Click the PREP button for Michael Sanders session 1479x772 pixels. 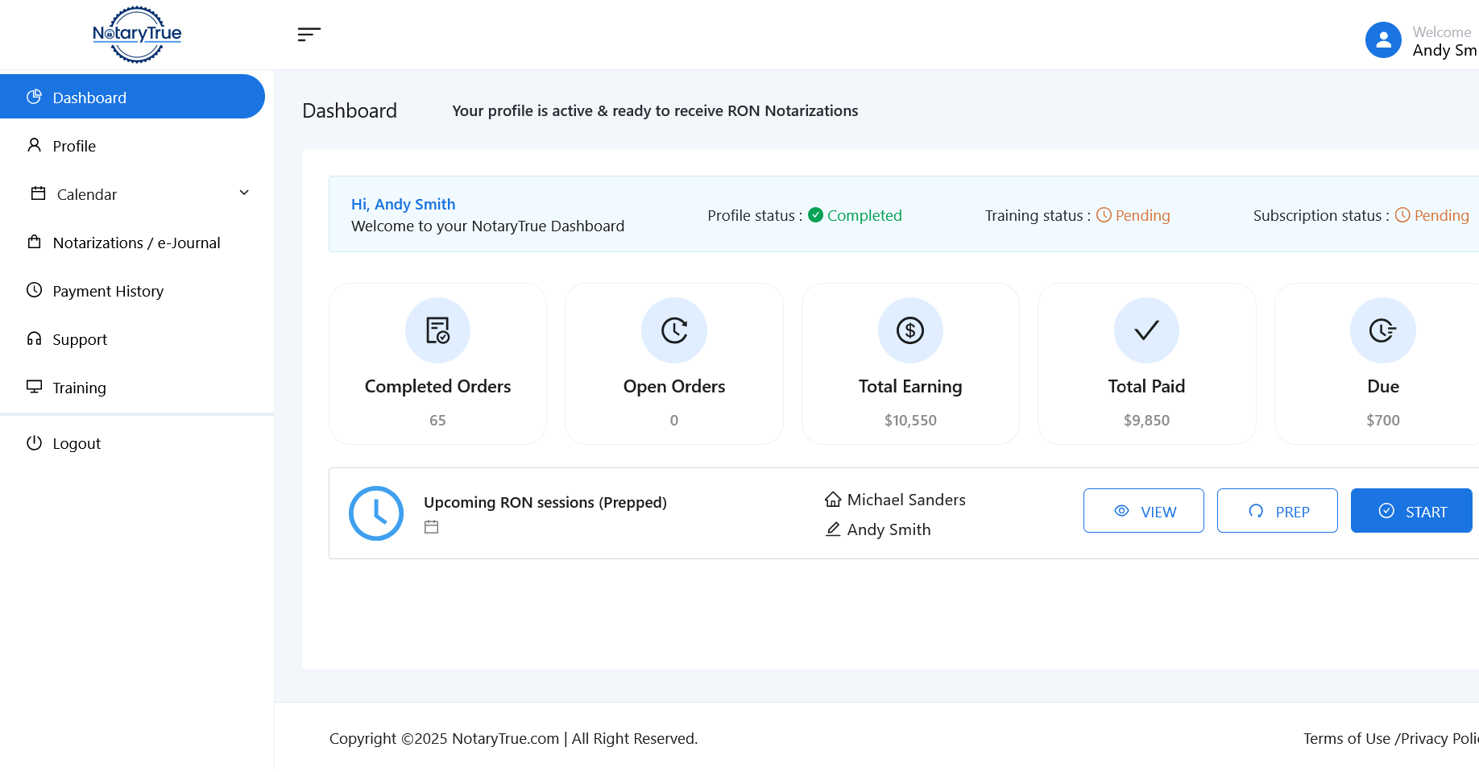point(1277,511)
